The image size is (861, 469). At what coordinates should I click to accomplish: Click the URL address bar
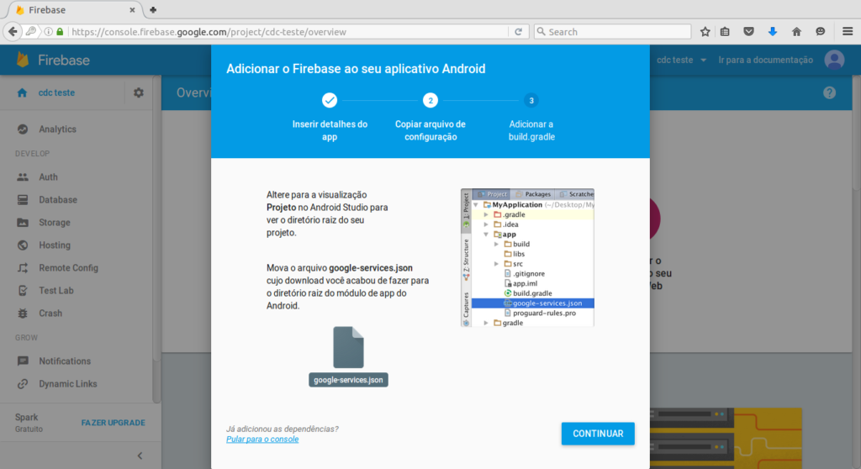click(x=288, y=32)
